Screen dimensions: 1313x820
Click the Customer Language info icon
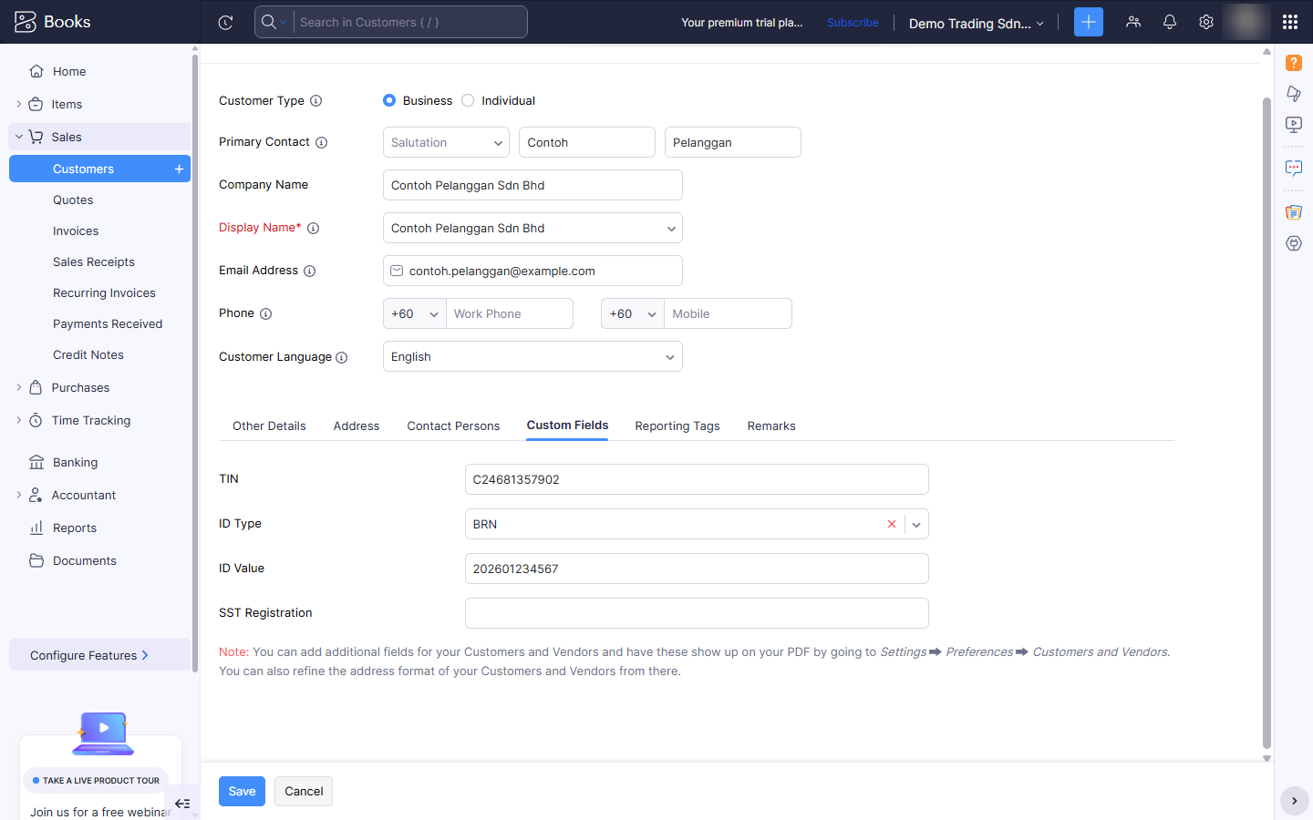[342, 357]
